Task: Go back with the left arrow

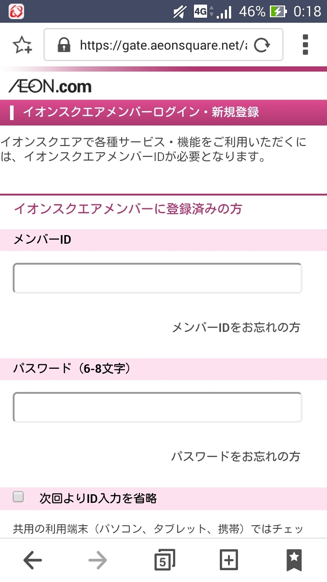Action: pyautogui.click(x=32, y=561)
